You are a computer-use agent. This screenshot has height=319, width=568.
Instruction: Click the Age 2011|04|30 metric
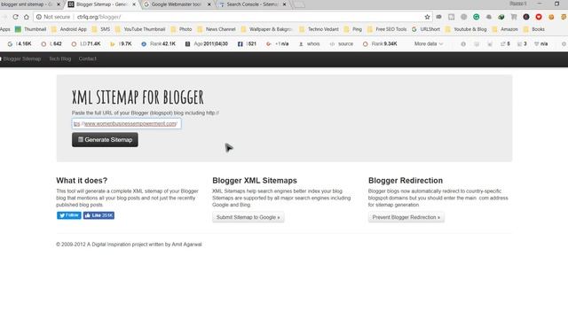point(207,43)
